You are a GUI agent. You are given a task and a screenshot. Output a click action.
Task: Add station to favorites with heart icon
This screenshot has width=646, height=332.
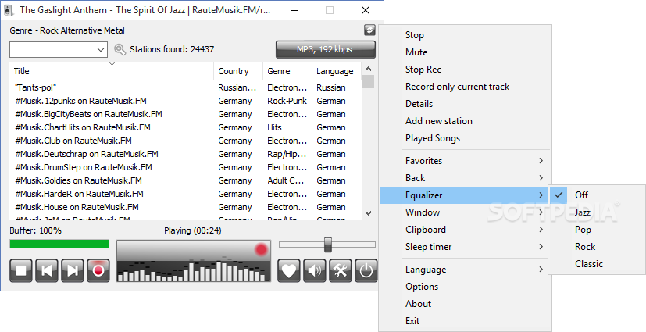click(x=289, y=270)
